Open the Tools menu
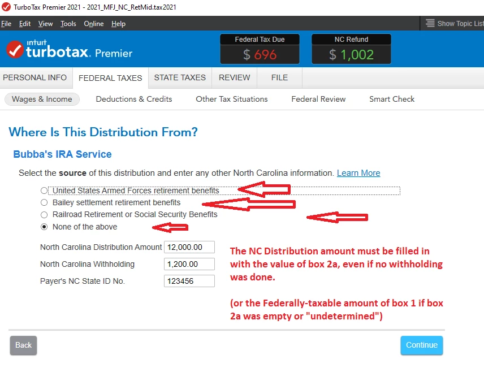Viewport: 484px width, 385px height. (x=68, y=24)
